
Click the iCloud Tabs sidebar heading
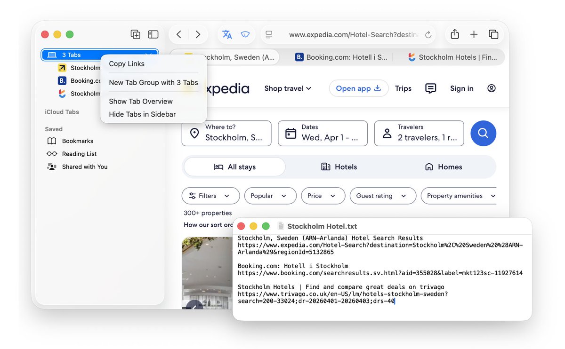point(62,112)
